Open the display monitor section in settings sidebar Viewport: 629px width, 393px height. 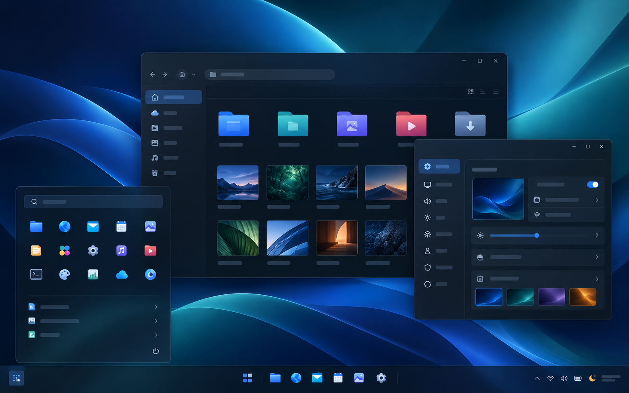tap(438, 185)
